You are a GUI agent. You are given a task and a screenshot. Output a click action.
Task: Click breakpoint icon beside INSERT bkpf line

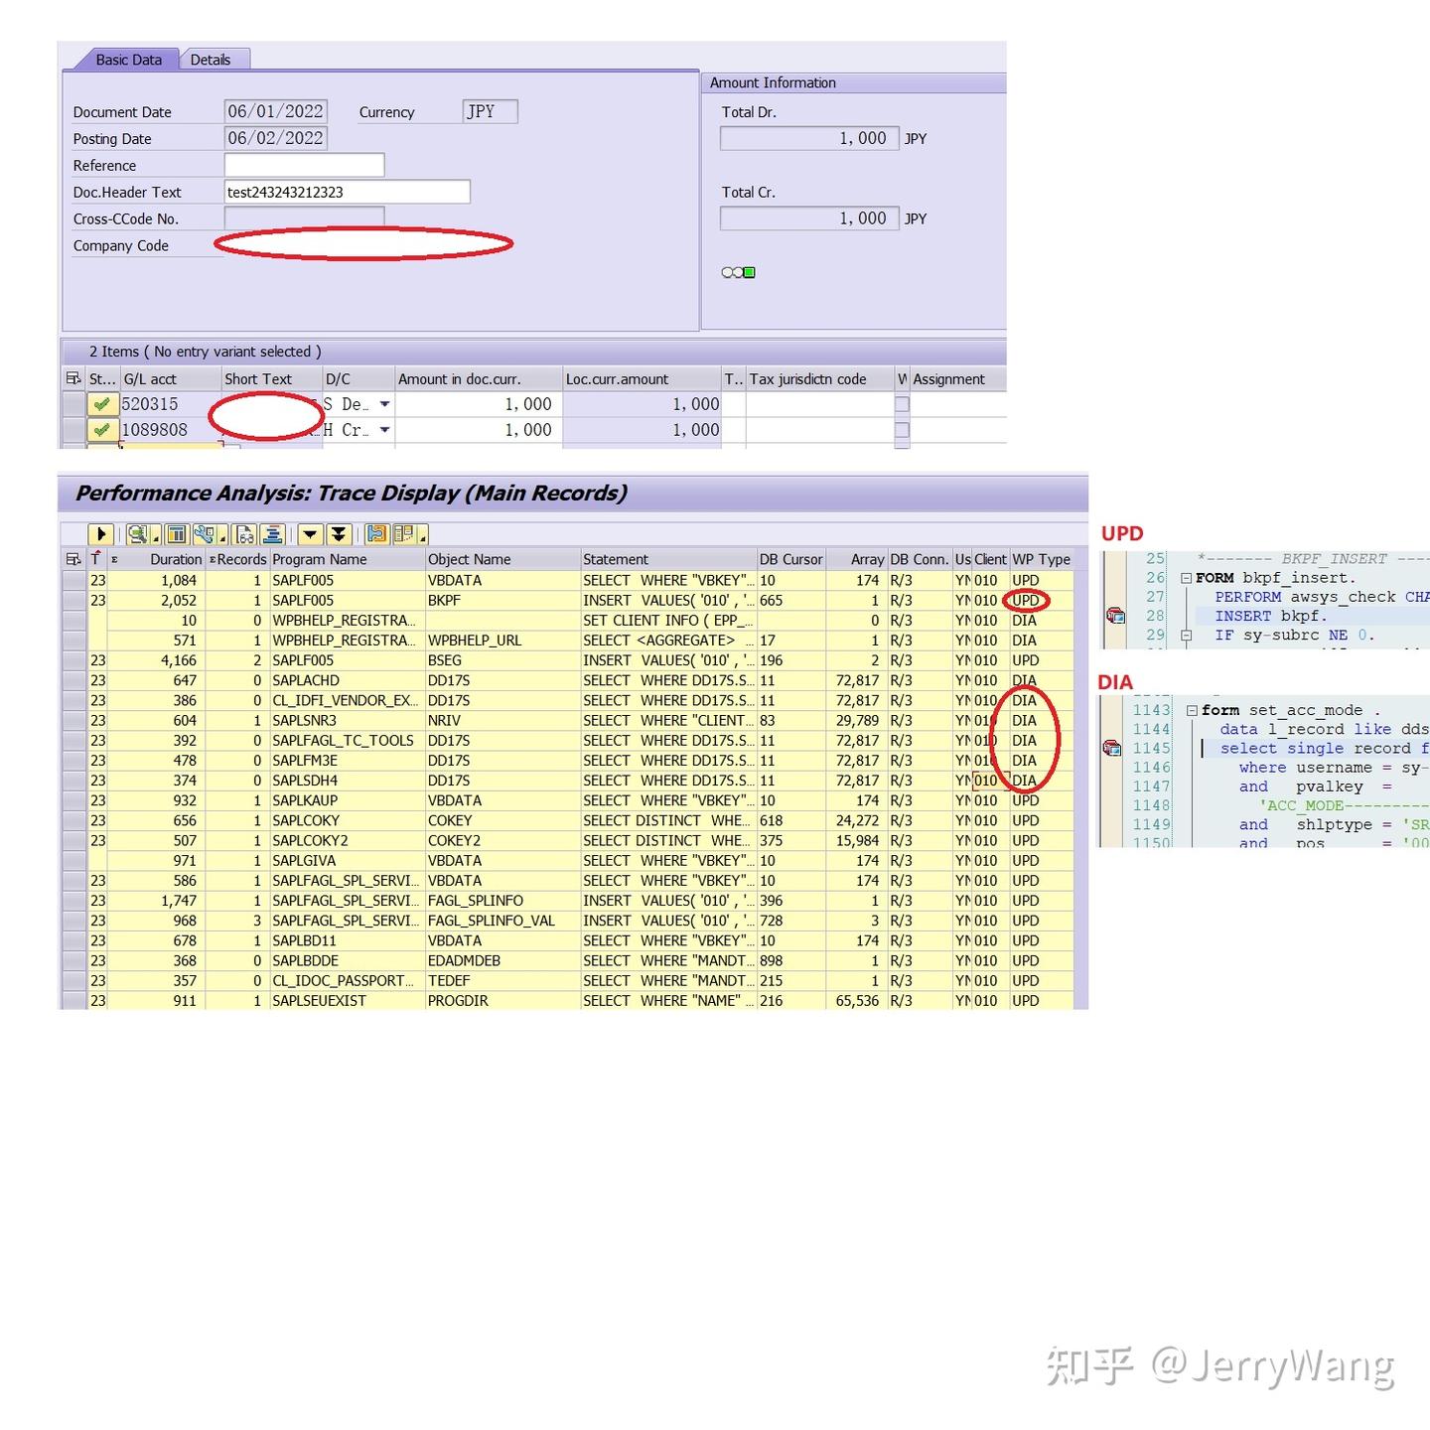point(1115,616)
